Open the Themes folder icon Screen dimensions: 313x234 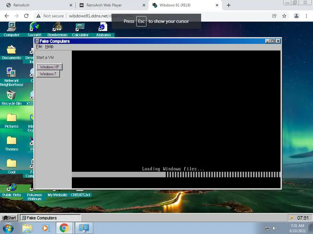pyautogui.click(x=11, y=141)
